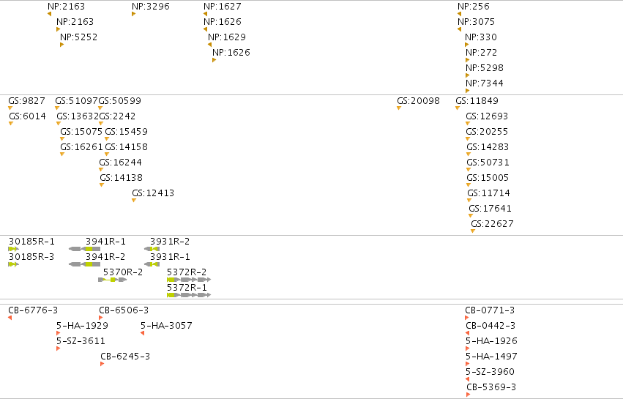Viewport: 623px width, 399px height.
Task: Open the 5-SZ-3611 feature
Action: tap(59, 348)
